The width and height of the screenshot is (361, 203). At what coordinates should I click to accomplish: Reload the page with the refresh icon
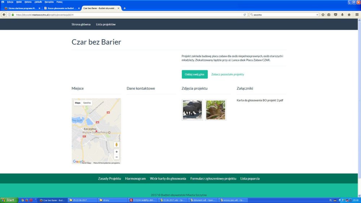tap(245, 15)
